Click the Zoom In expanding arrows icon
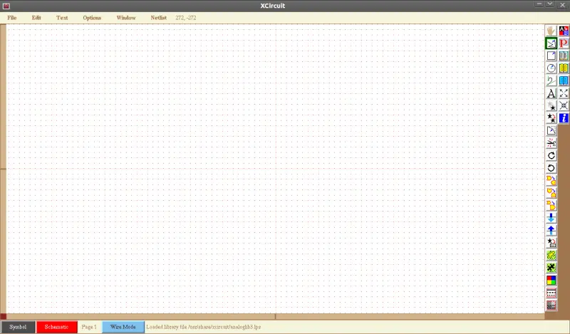The height and width of the screenshot is (334, 570). tap(564, 93)
